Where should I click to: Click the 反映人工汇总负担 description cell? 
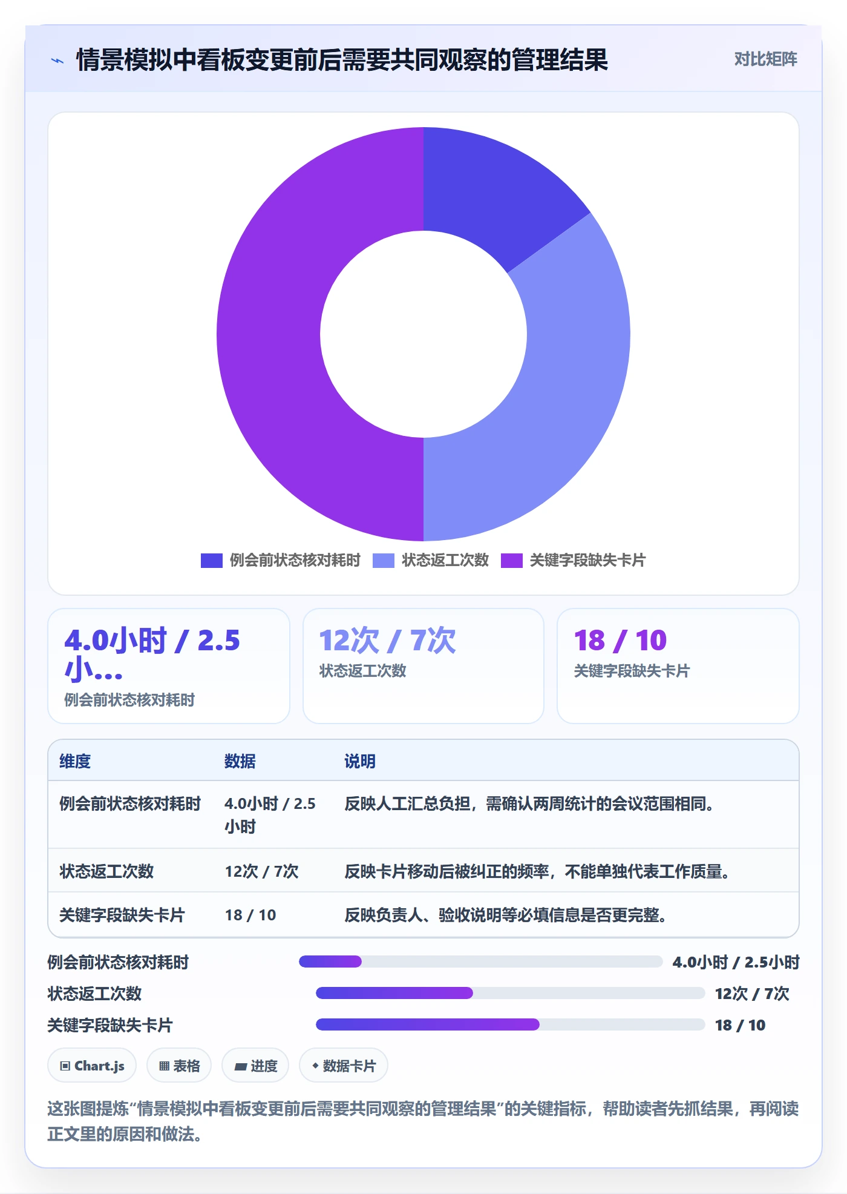529,803
